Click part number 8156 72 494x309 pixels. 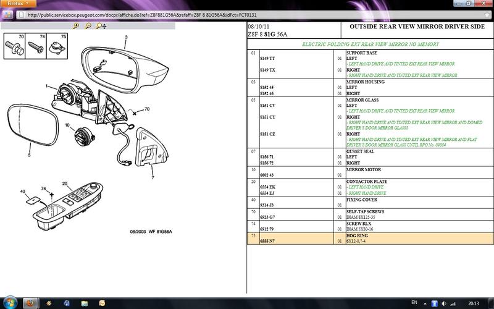coord(267,163)
